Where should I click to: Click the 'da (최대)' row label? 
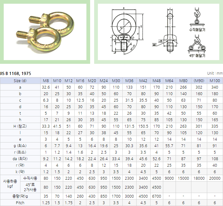point(20,159)
